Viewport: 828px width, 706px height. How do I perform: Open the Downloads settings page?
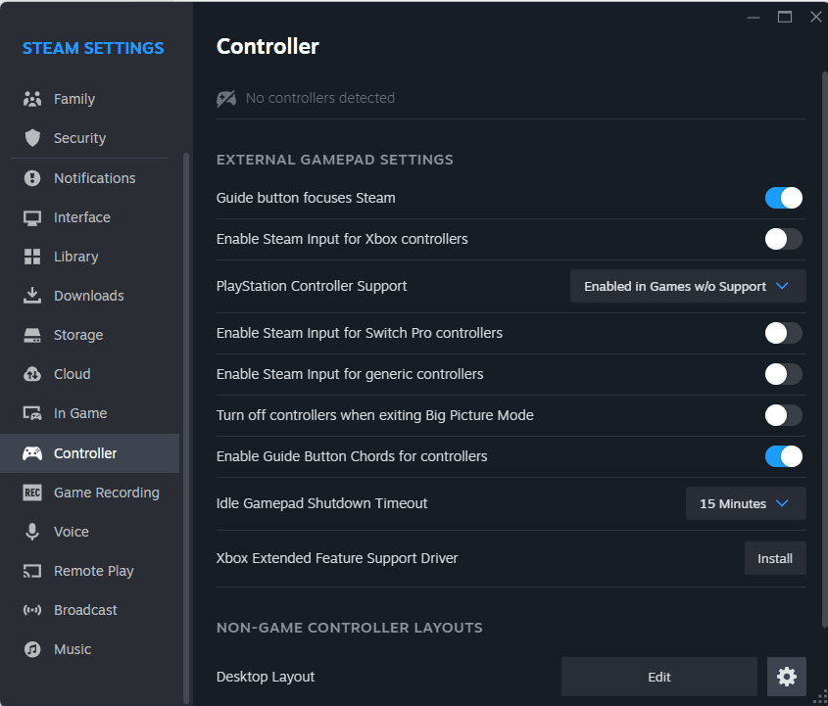point(90,296)
